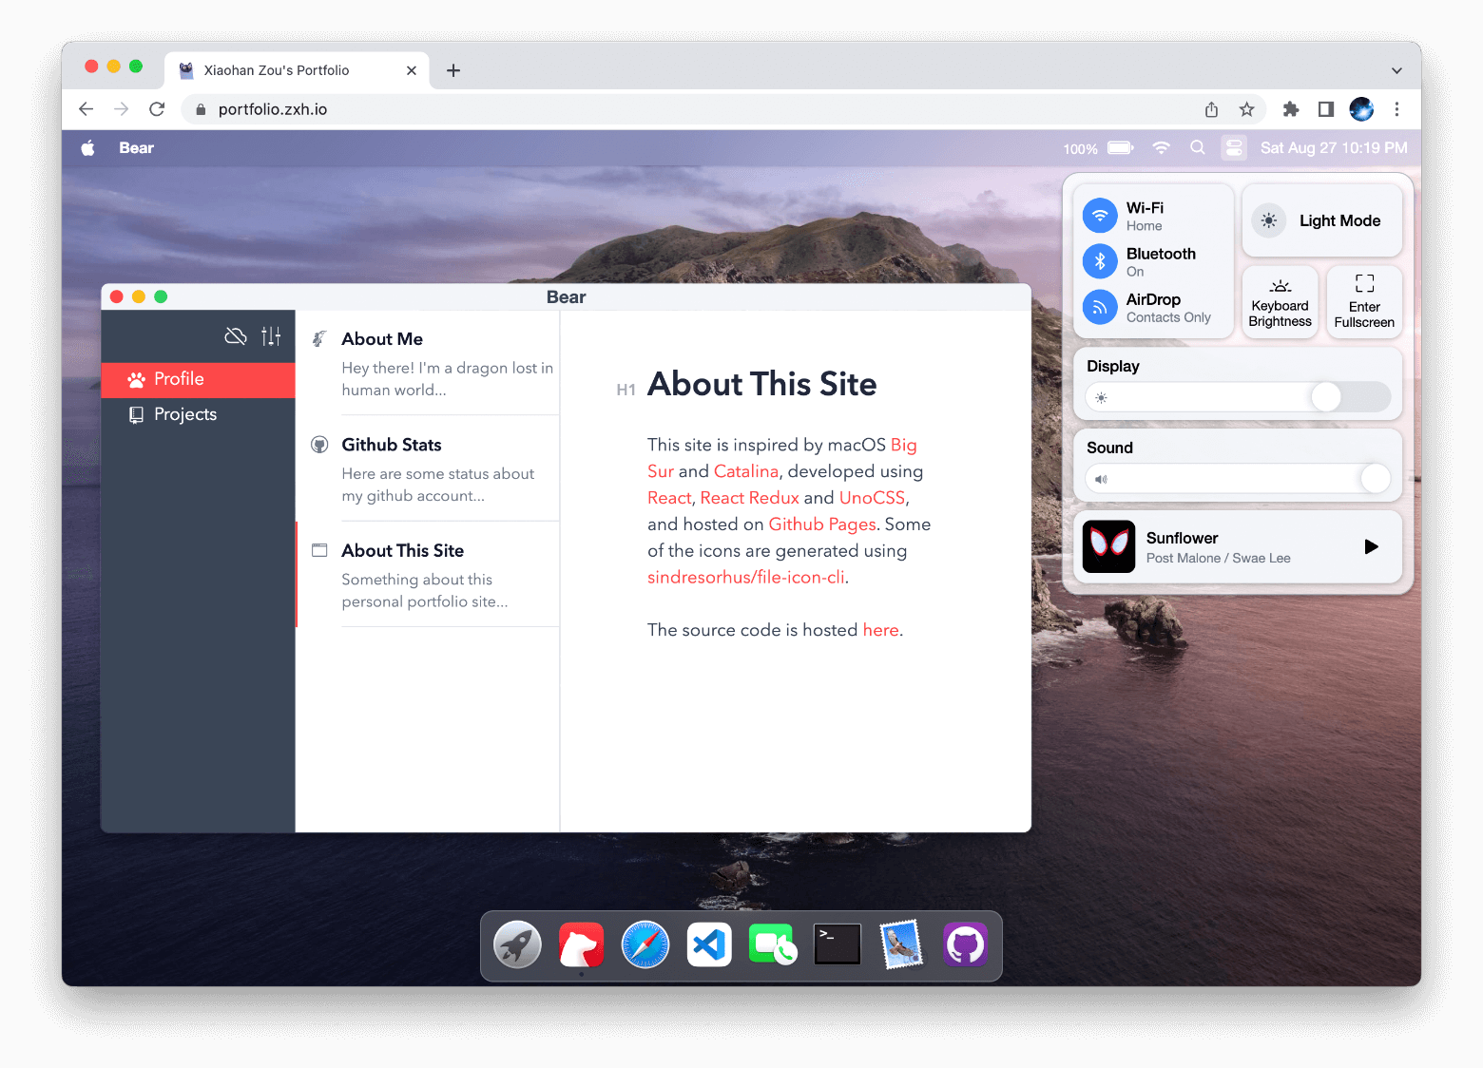Image resolution: width=1483 pixels, height=1068 pixels.
Task: Open the Bear menu in the menu bar
Action: 136,148
